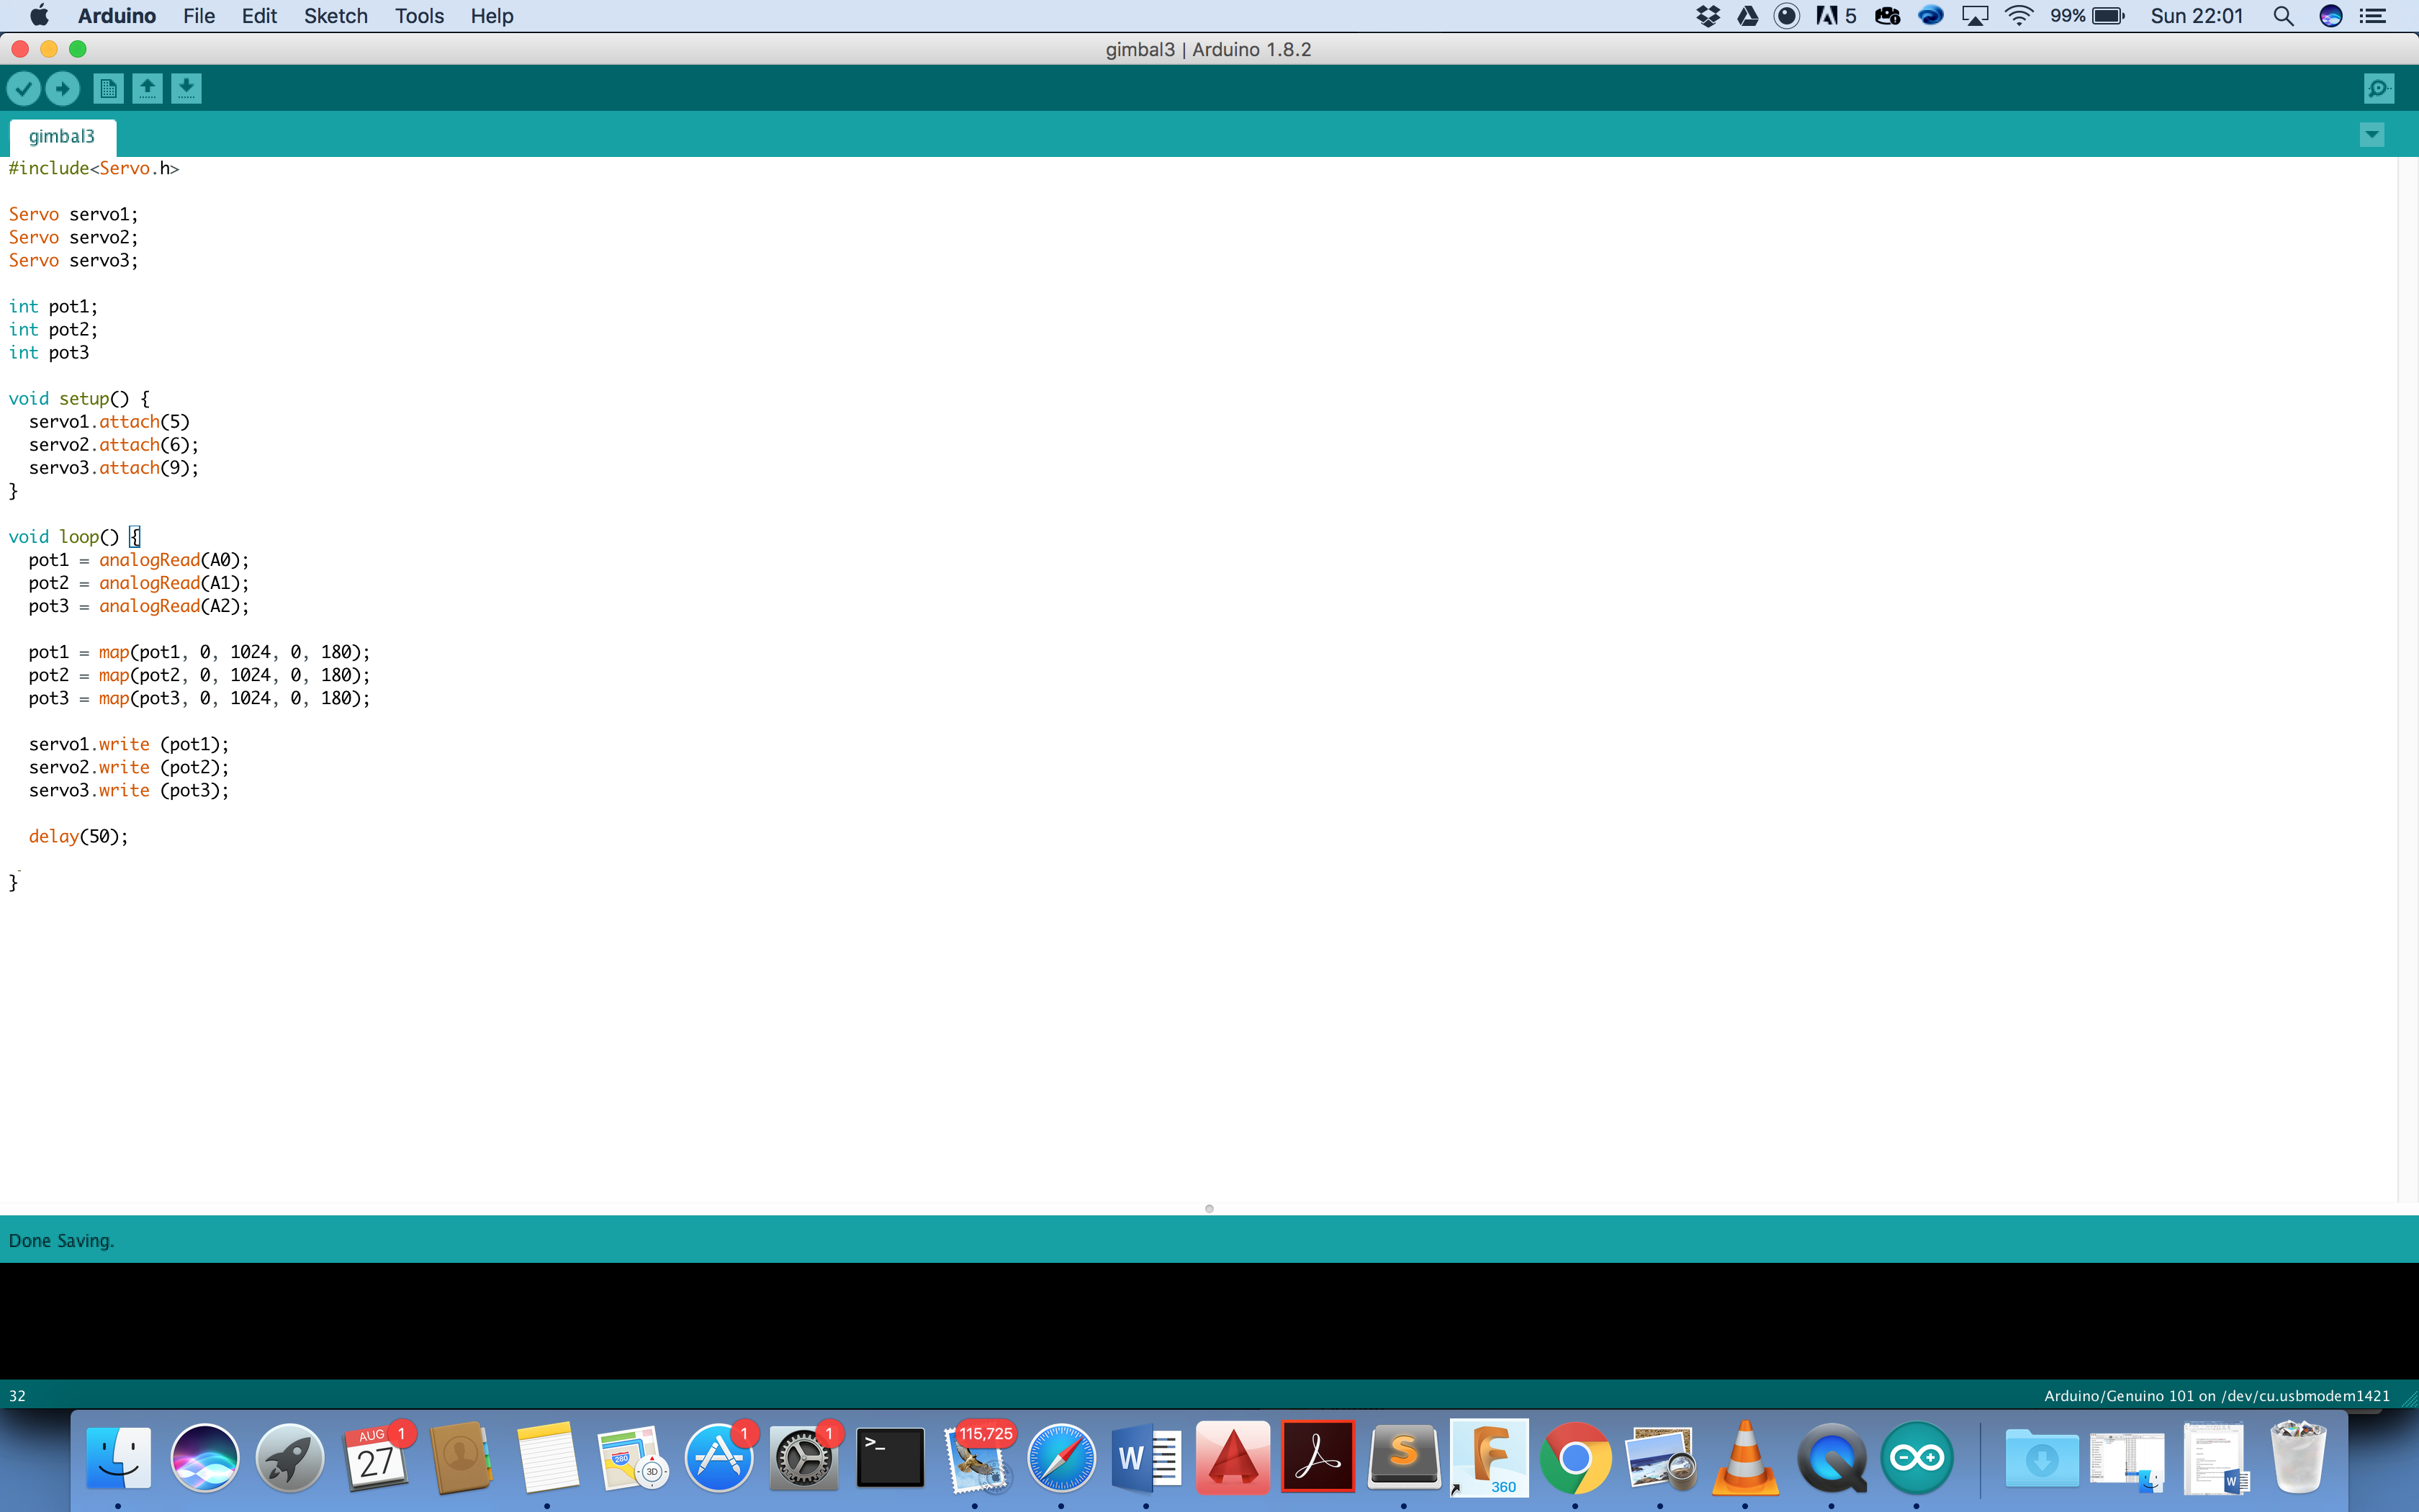2419x1512 pixels.
Task: Open Safari compass icon in Dock
Action: [1062, 1457]
